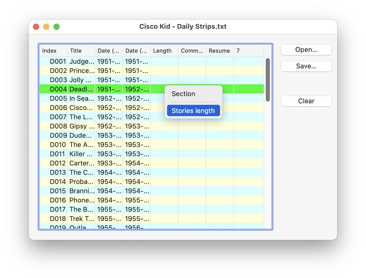The height and width of the screenshot is (278, 366).
Task: Select row D018 Trek T...
Action: tap(82, 219)
